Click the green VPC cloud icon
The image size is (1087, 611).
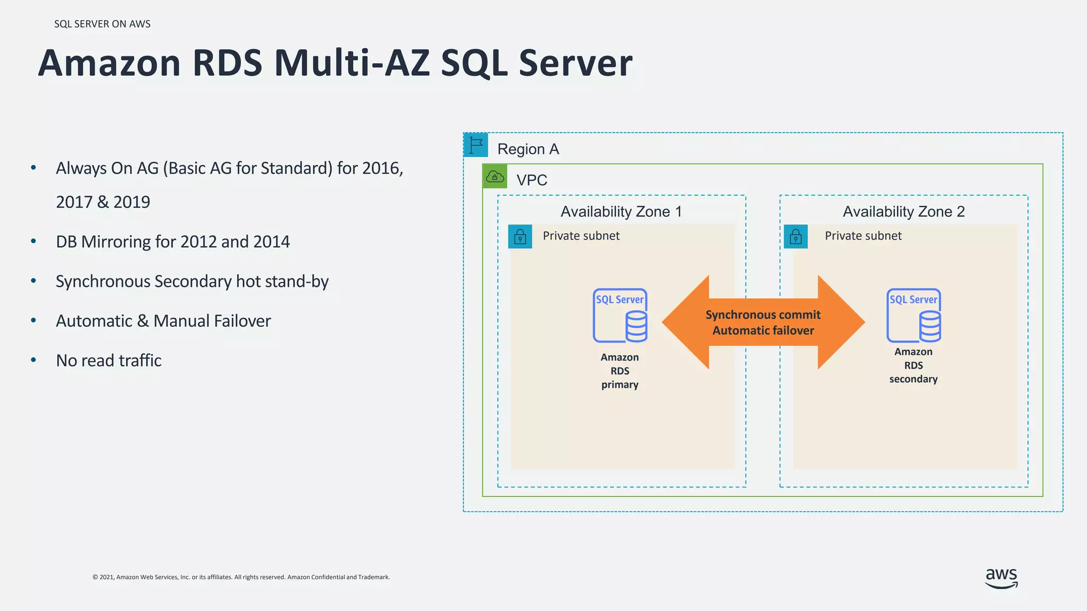[495, 176]
